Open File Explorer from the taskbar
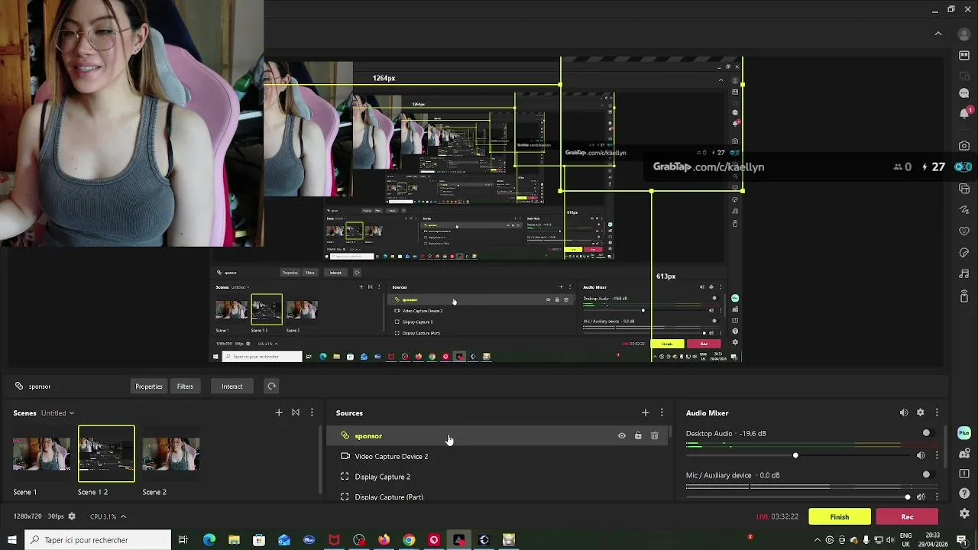 click(x=235, y=540)
